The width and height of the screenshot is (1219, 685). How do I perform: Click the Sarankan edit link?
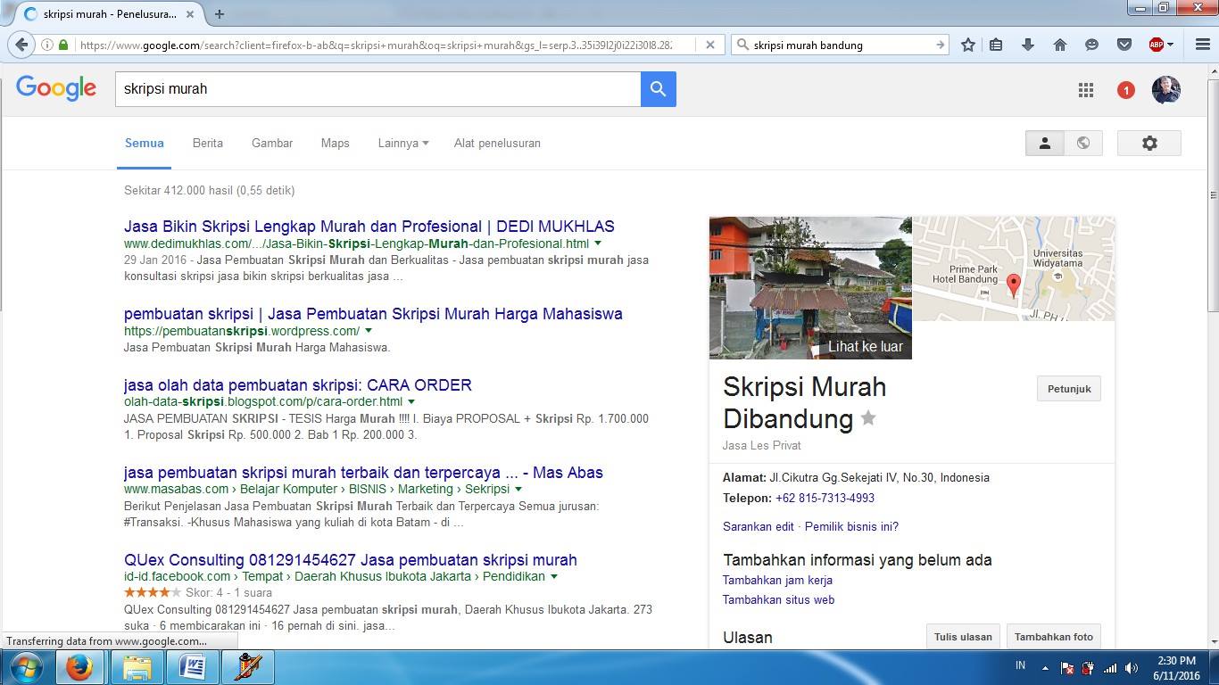click(x=759, y=526)
